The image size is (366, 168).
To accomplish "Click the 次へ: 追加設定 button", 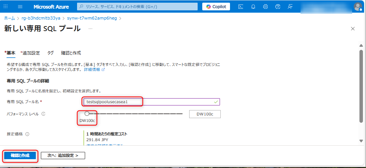I will pos(63,155).
